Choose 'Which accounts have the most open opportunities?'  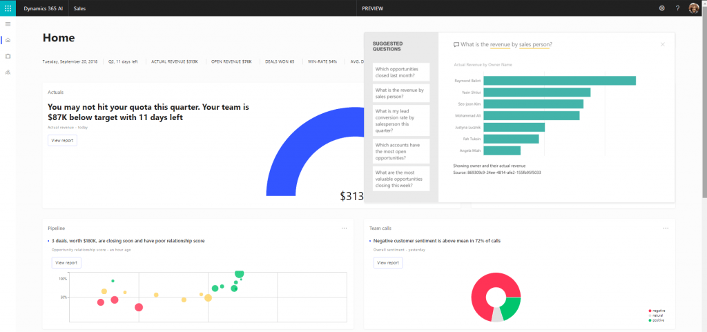[x=401, y=151]
